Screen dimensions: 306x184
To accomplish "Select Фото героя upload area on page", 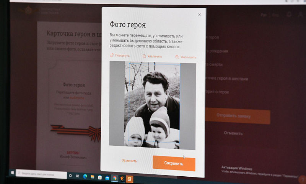I will click(74, 93).
